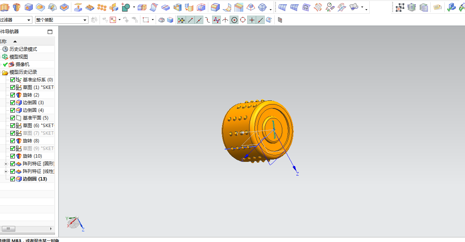Select the Mirror Feature icon
This screenshot has height=242, width=465.
[x=114, y=7]
